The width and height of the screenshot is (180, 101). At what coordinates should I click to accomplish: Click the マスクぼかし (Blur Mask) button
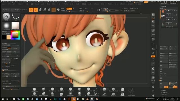(6, 74)
